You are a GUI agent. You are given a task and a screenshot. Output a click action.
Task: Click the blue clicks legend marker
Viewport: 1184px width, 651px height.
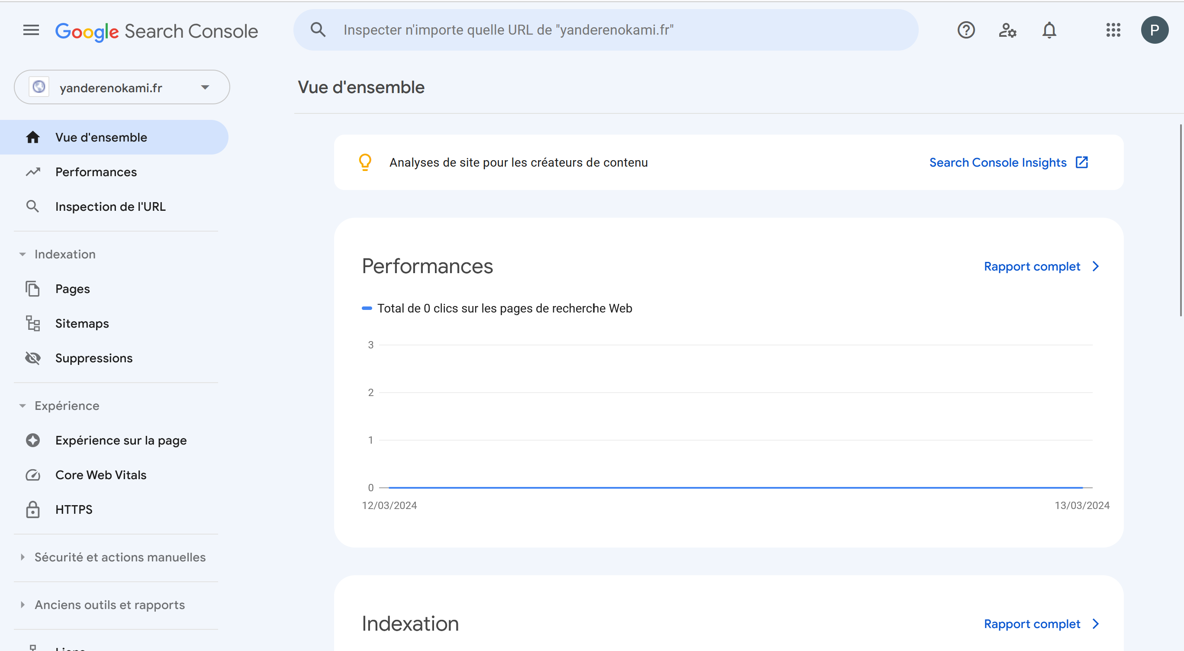(x=367, y=308)
